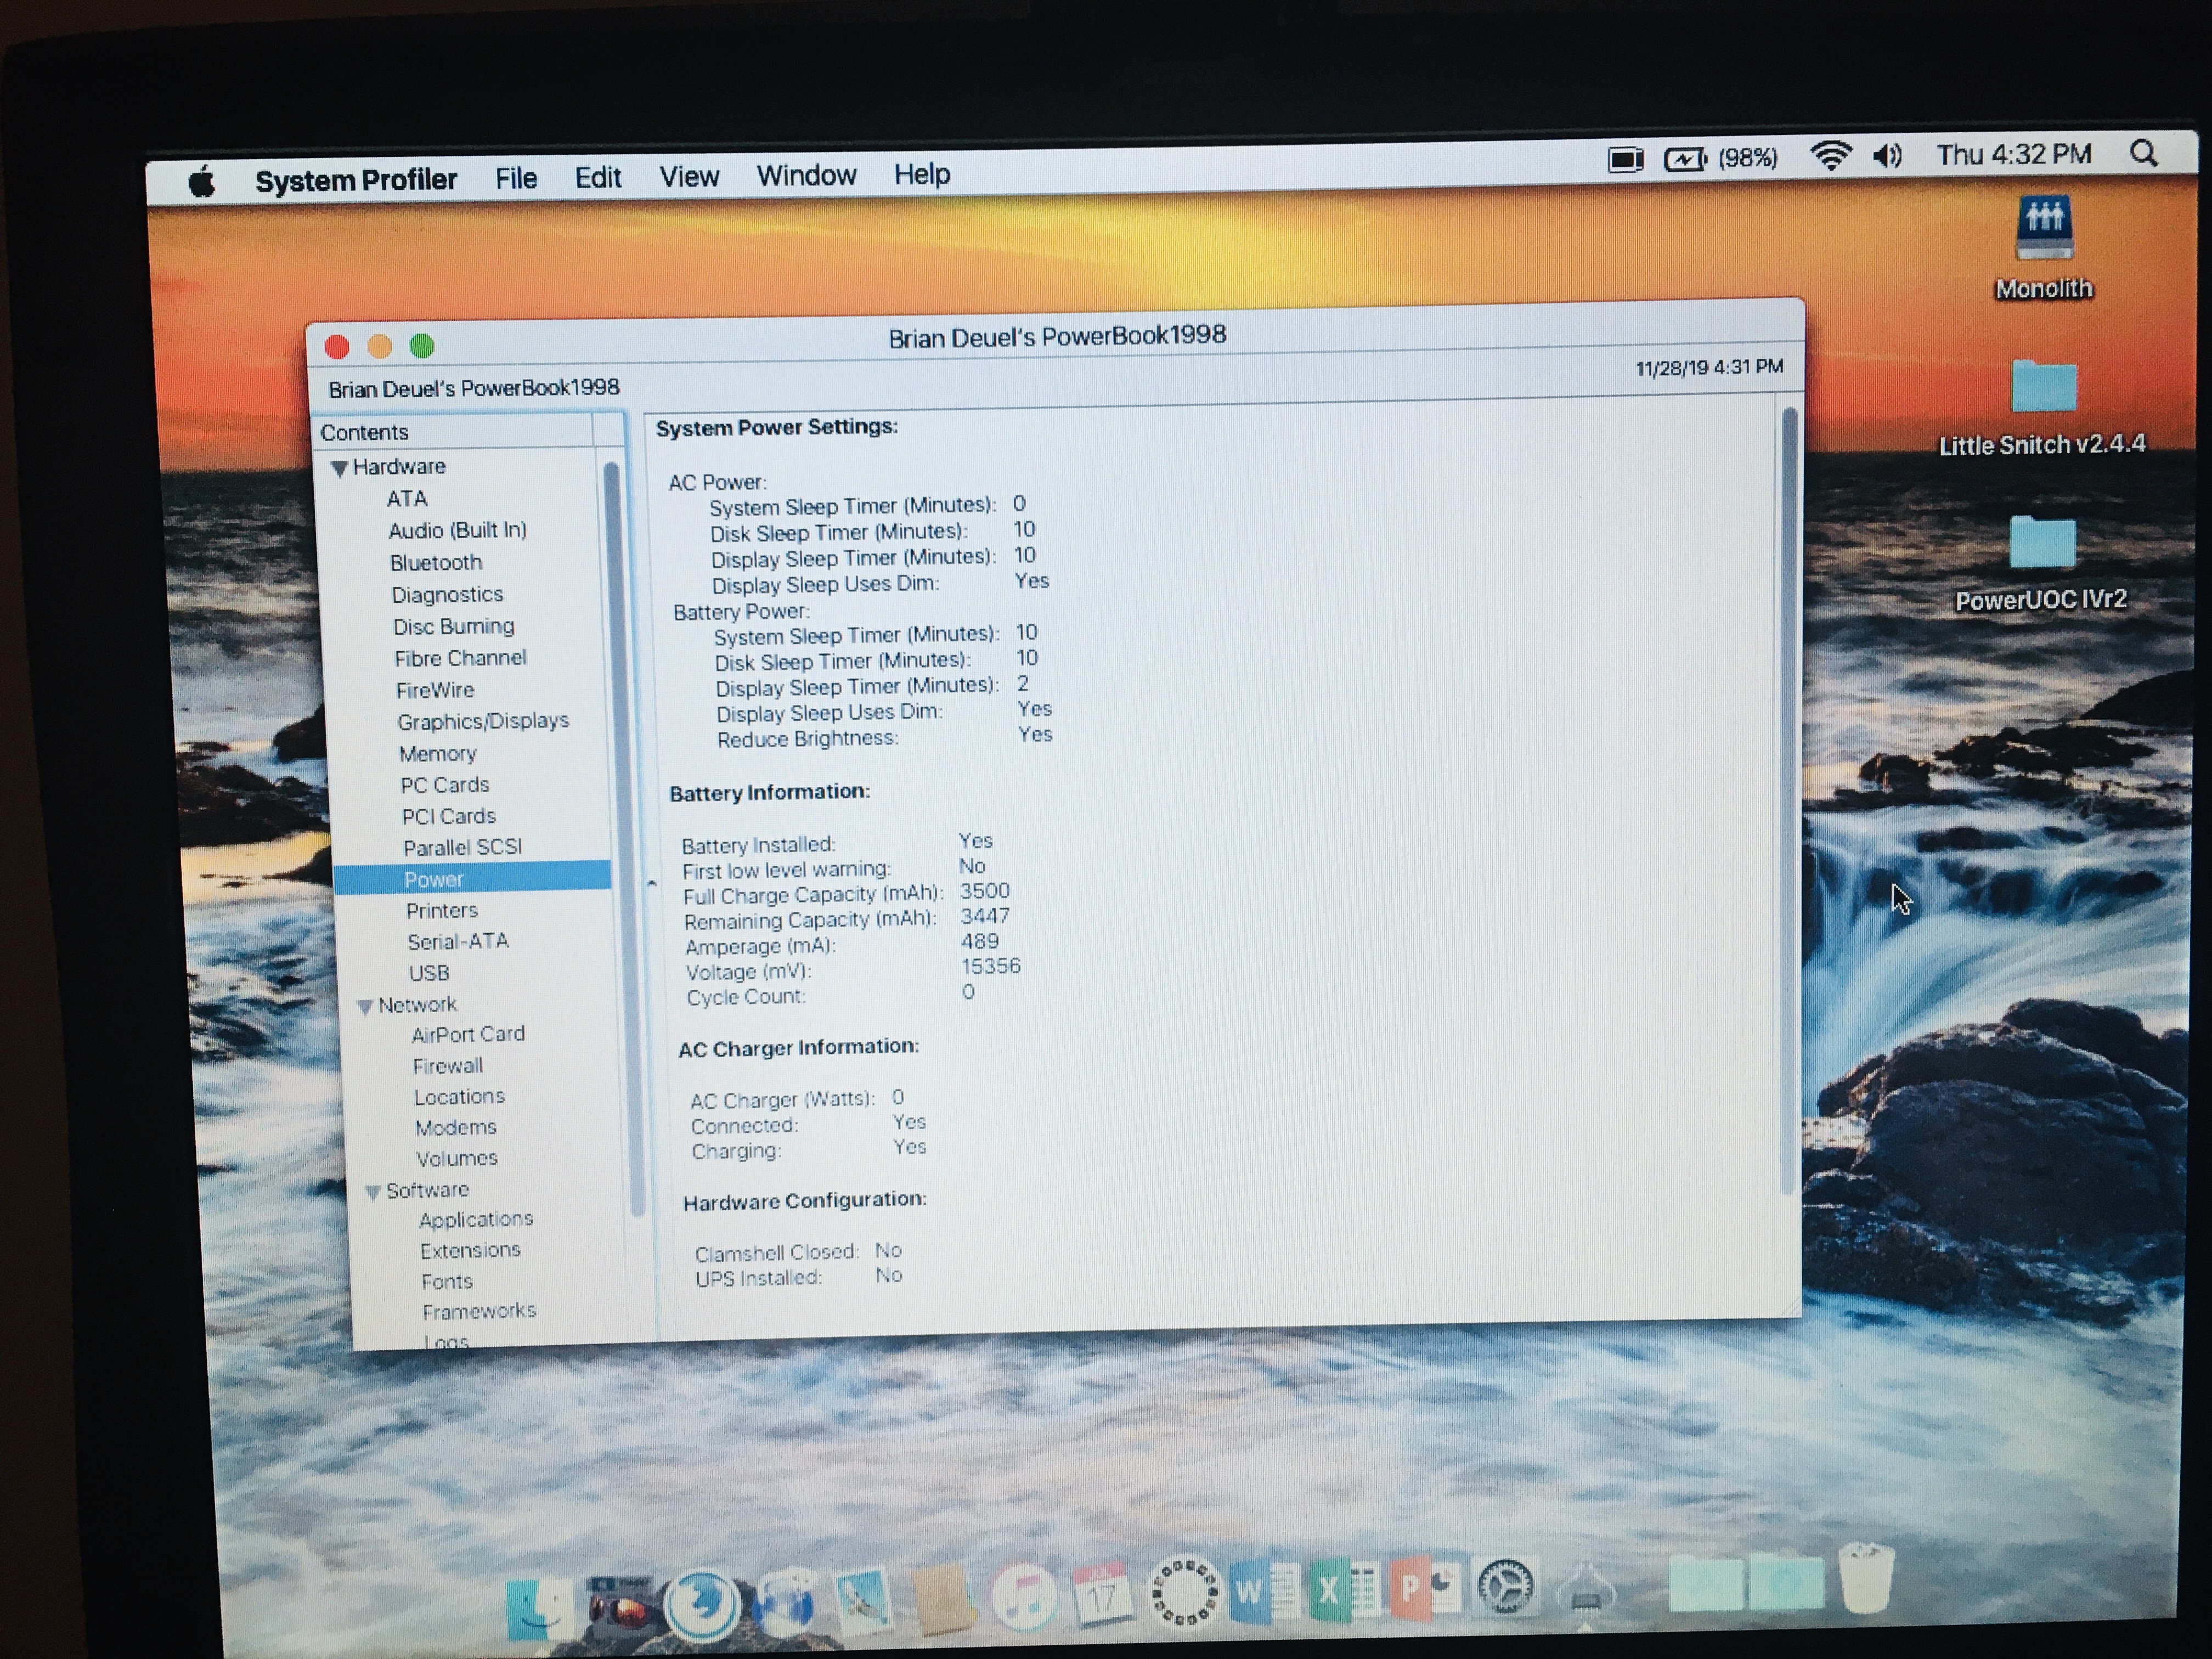
Task: Select PCI Cards in the sidebar
Action: (449, 817)
